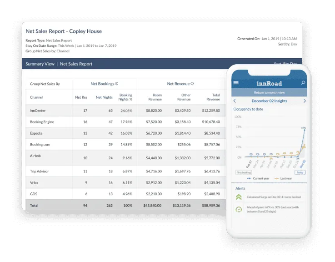Select the Summary View tab

click(40, 64)
